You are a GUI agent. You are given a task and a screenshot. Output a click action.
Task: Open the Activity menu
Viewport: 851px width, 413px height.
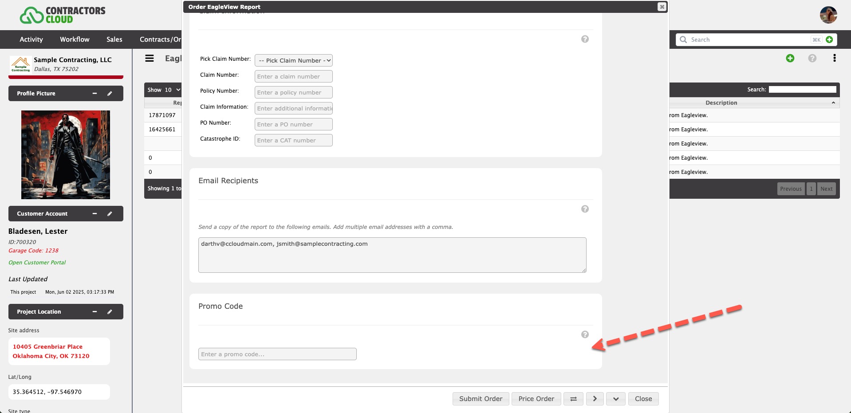pos(31,39)
